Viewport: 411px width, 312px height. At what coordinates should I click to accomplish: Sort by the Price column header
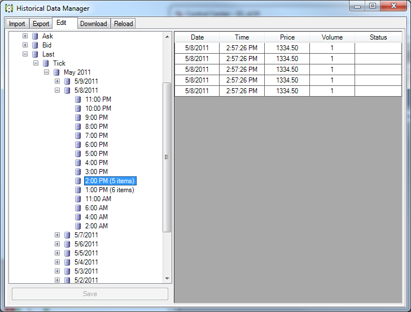[x=287, y=37]
